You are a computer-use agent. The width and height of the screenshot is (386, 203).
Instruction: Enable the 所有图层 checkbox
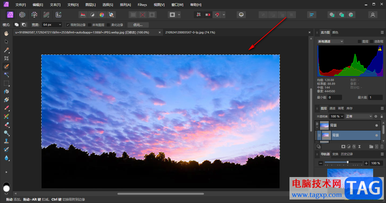[90, 25]
